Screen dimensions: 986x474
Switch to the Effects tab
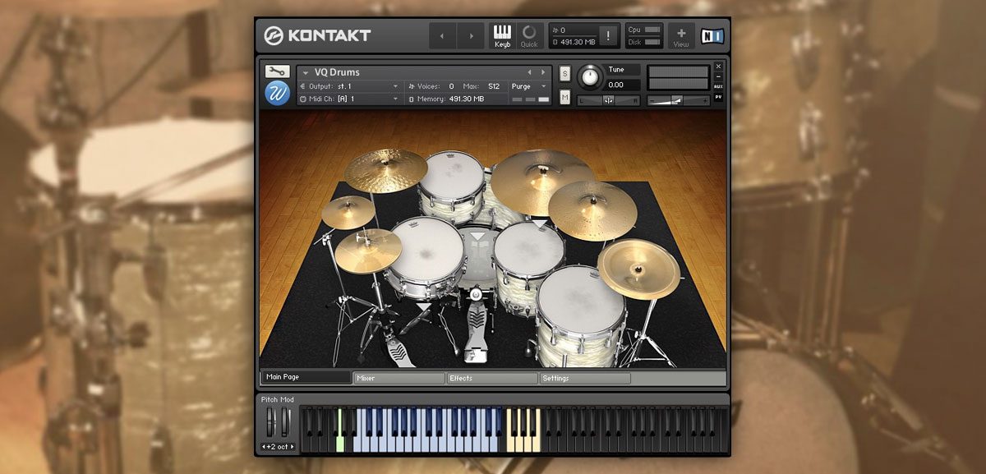492,378
